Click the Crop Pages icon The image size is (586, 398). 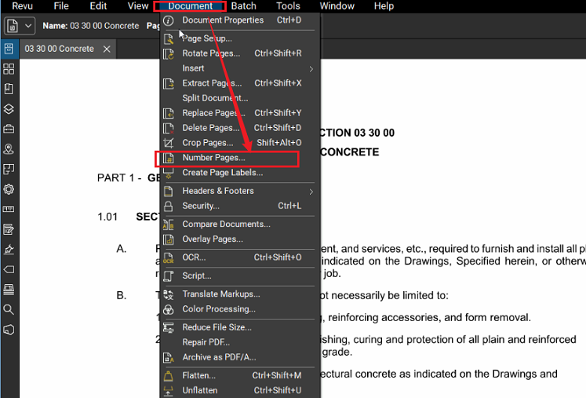(x=169, y=143)
